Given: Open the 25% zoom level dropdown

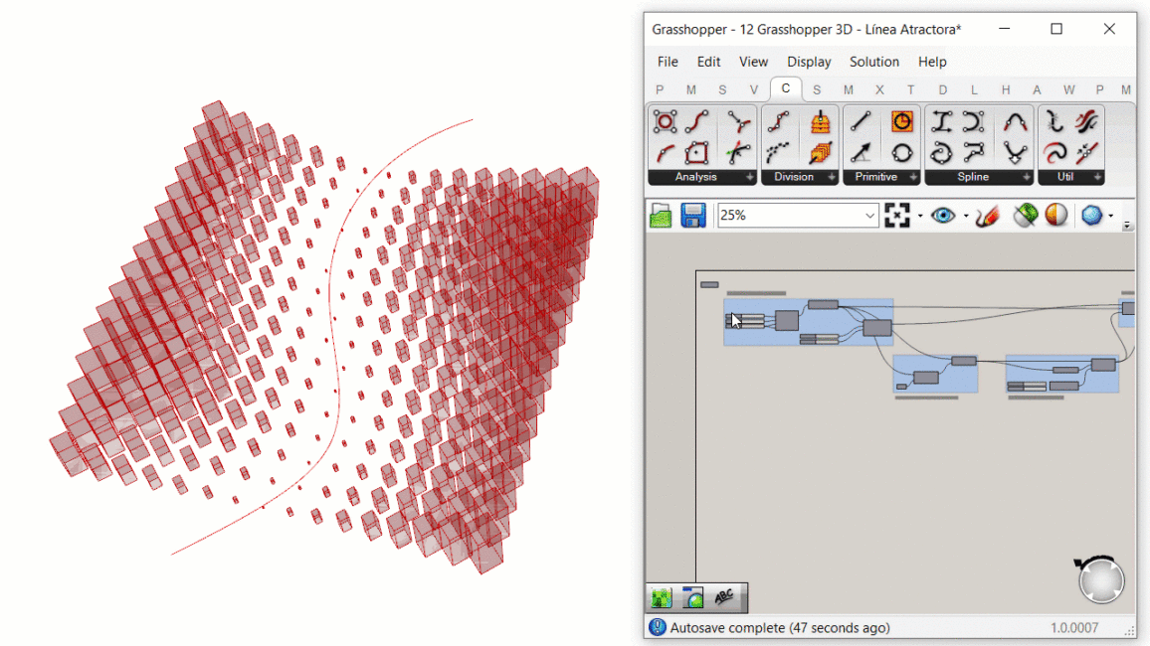Looking at the screenshot, I should click(x=869, y=216).
